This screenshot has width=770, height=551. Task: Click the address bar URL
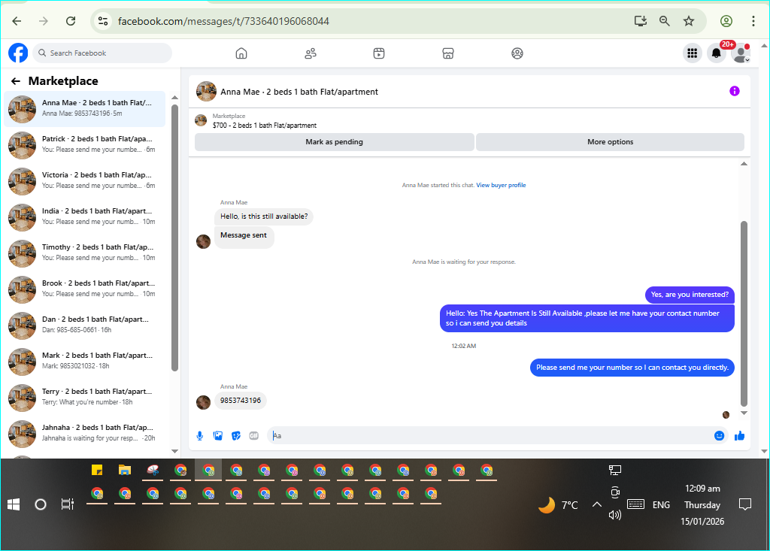[223, 21]
